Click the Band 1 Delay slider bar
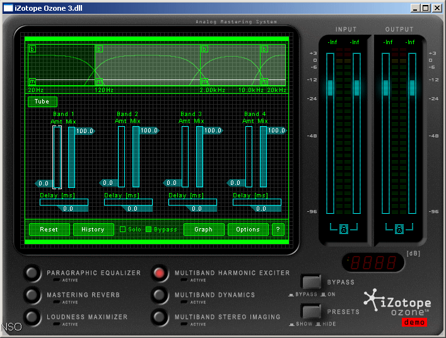The image size is (446, 338). [64, 202]
